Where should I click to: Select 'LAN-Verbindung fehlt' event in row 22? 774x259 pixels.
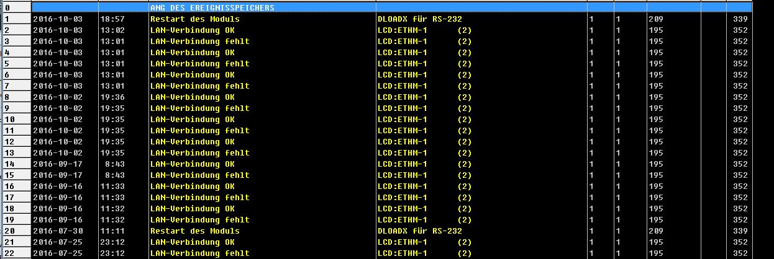click(199, 253)
